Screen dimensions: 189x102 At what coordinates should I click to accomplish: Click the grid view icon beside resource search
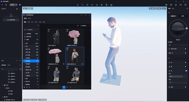[x=20, y=69]
